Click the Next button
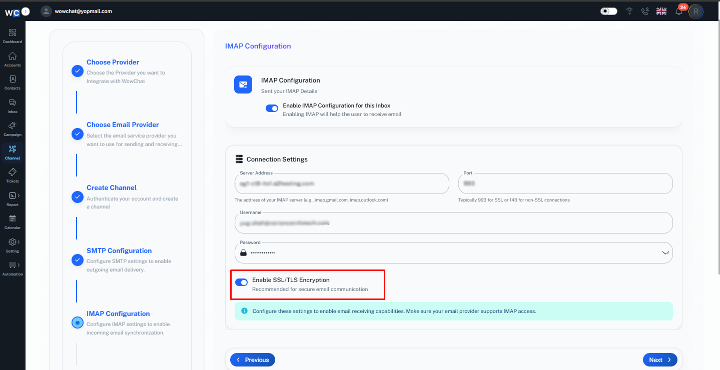The width and height of the screenshot is (720, 370). point(660,360)
